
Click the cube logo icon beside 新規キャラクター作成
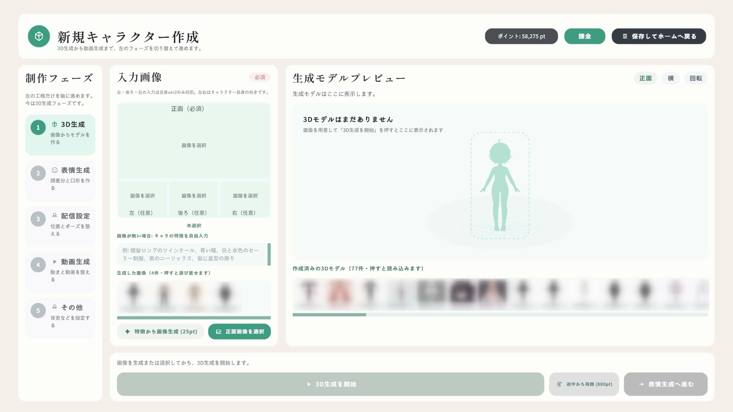(x=39, y=36)
